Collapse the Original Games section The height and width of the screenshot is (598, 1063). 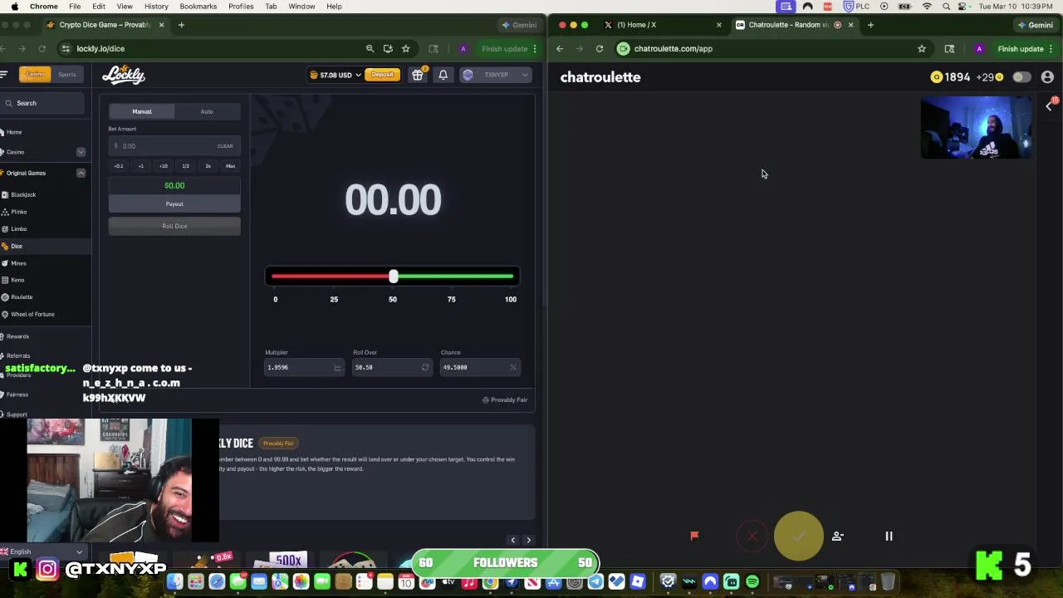pyautogui.click(x=81, y=173)
